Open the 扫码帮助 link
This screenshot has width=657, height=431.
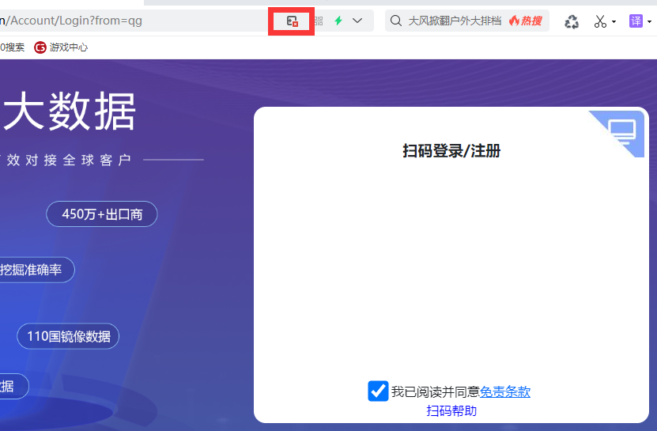451,410
